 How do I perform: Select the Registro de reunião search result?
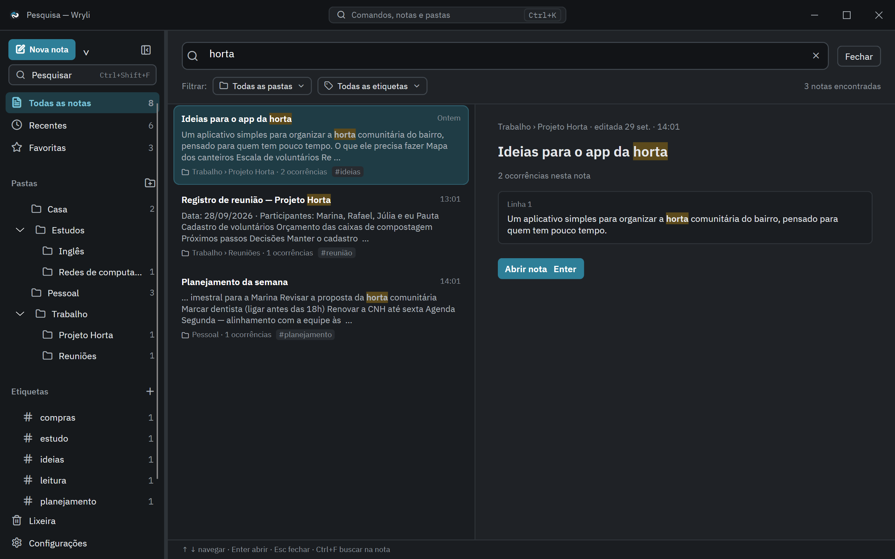tap(321, 226)
